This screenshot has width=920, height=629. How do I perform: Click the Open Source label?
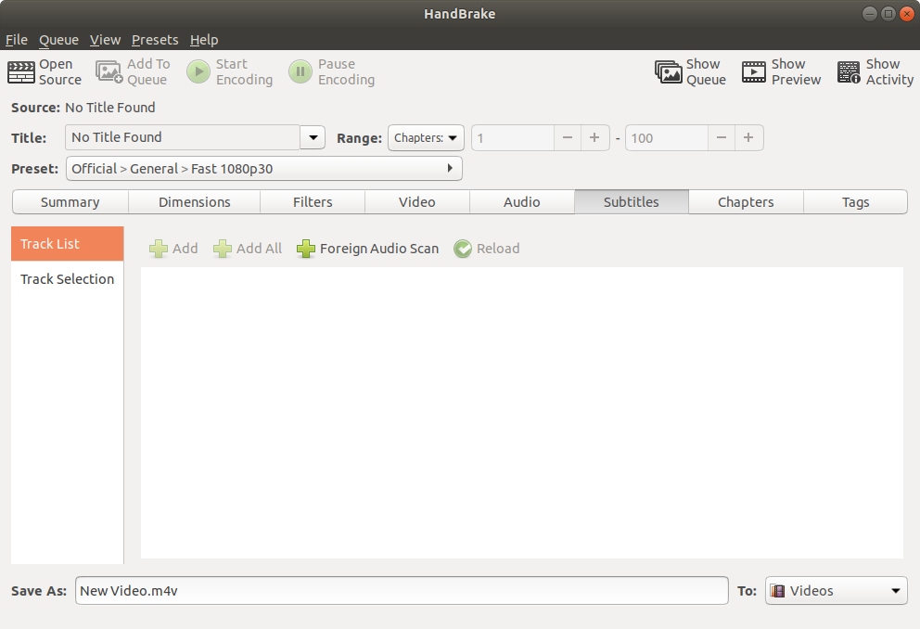click(x=60, y=71)
